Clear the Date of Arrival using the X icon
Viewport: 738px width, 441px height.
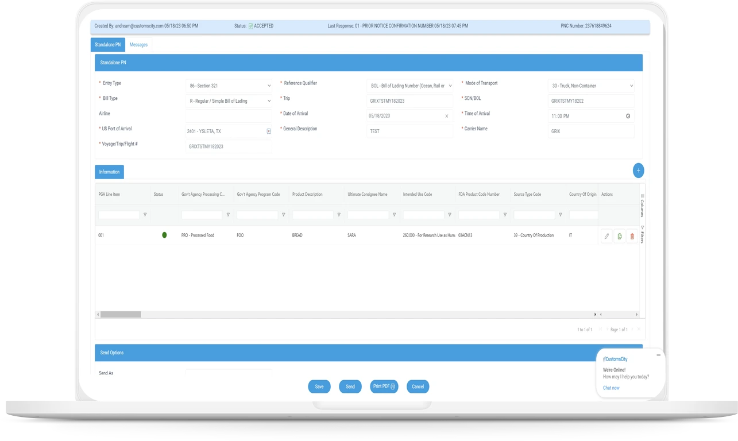point(446,115)
